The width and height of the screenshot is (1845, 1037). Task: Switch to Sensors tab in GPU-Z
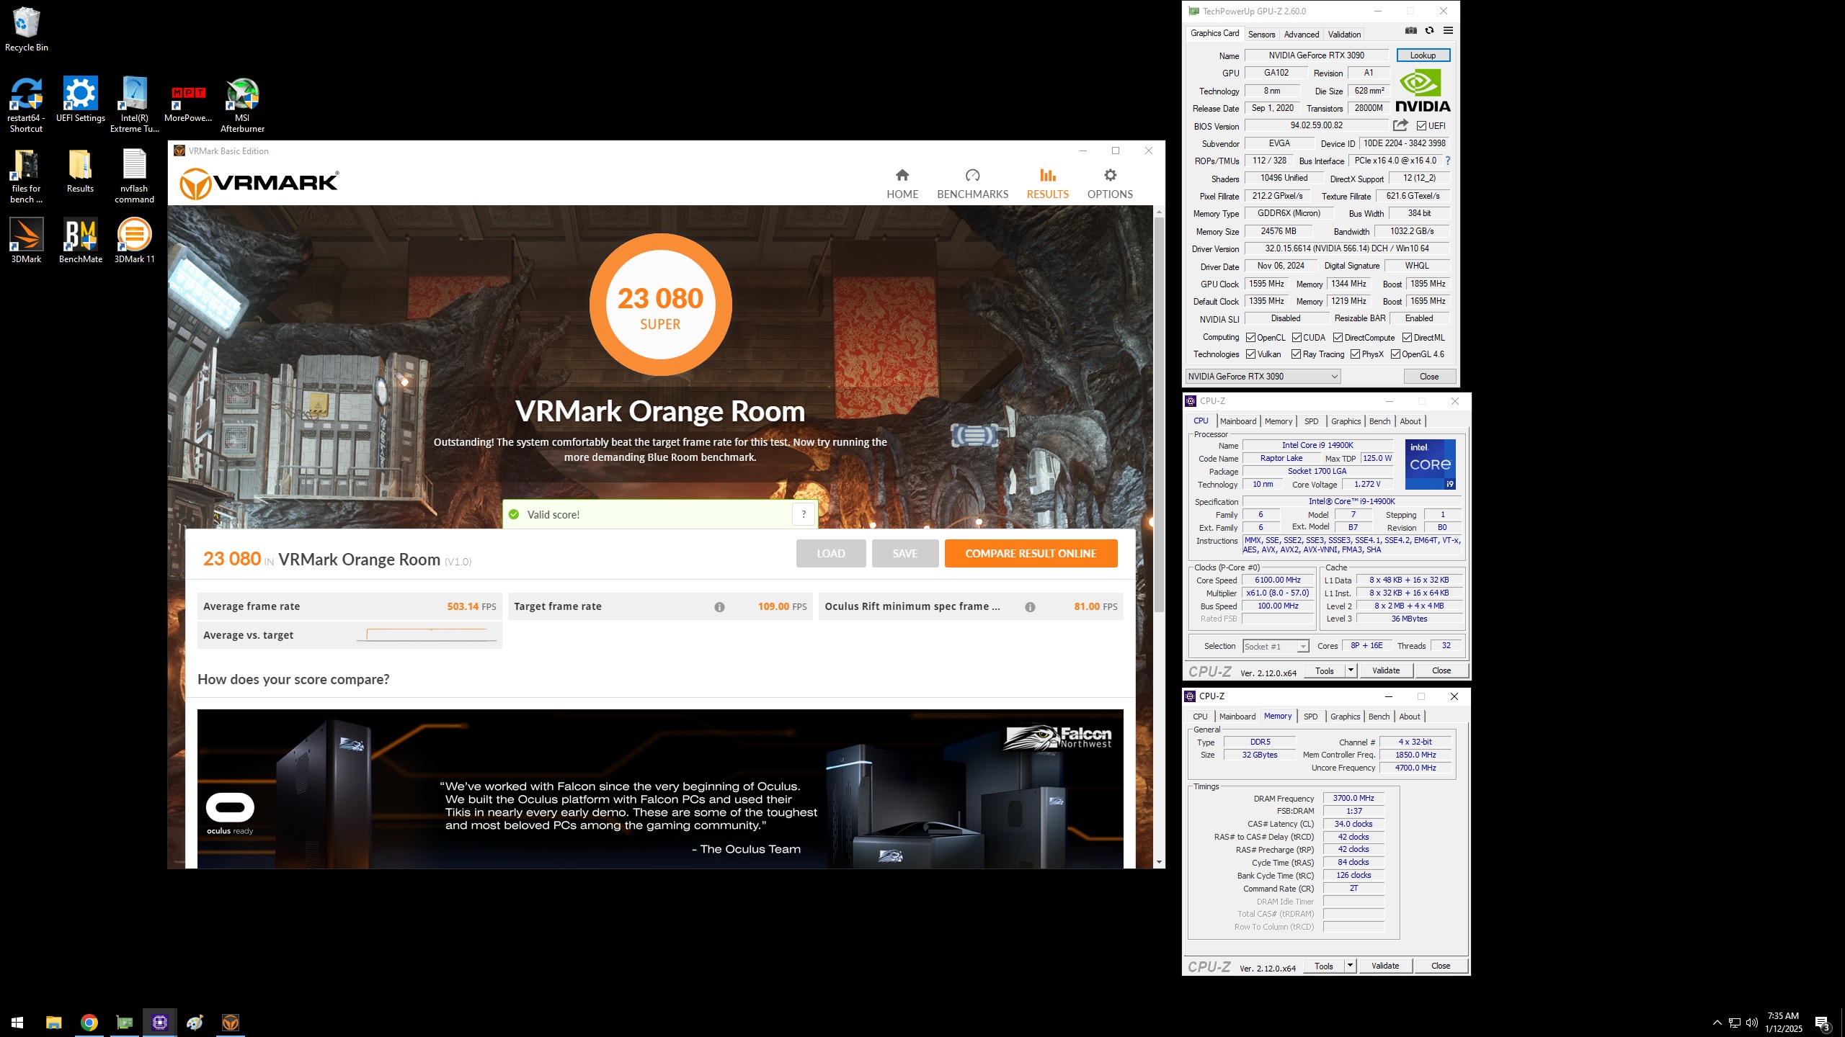(1261, 34)
